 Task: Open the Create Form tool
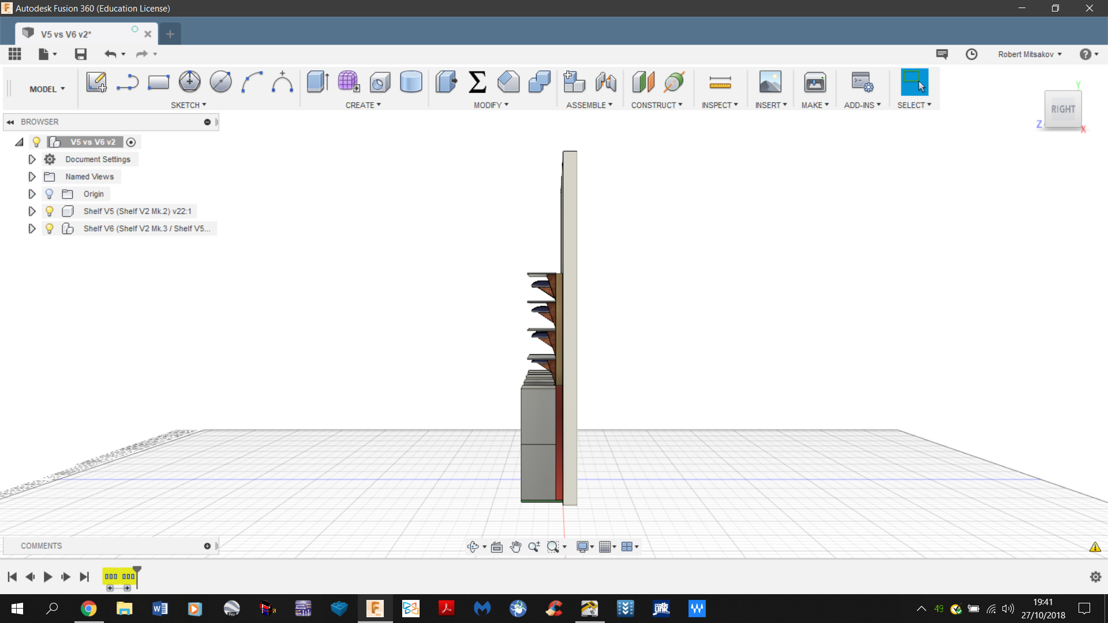(349, 82)
